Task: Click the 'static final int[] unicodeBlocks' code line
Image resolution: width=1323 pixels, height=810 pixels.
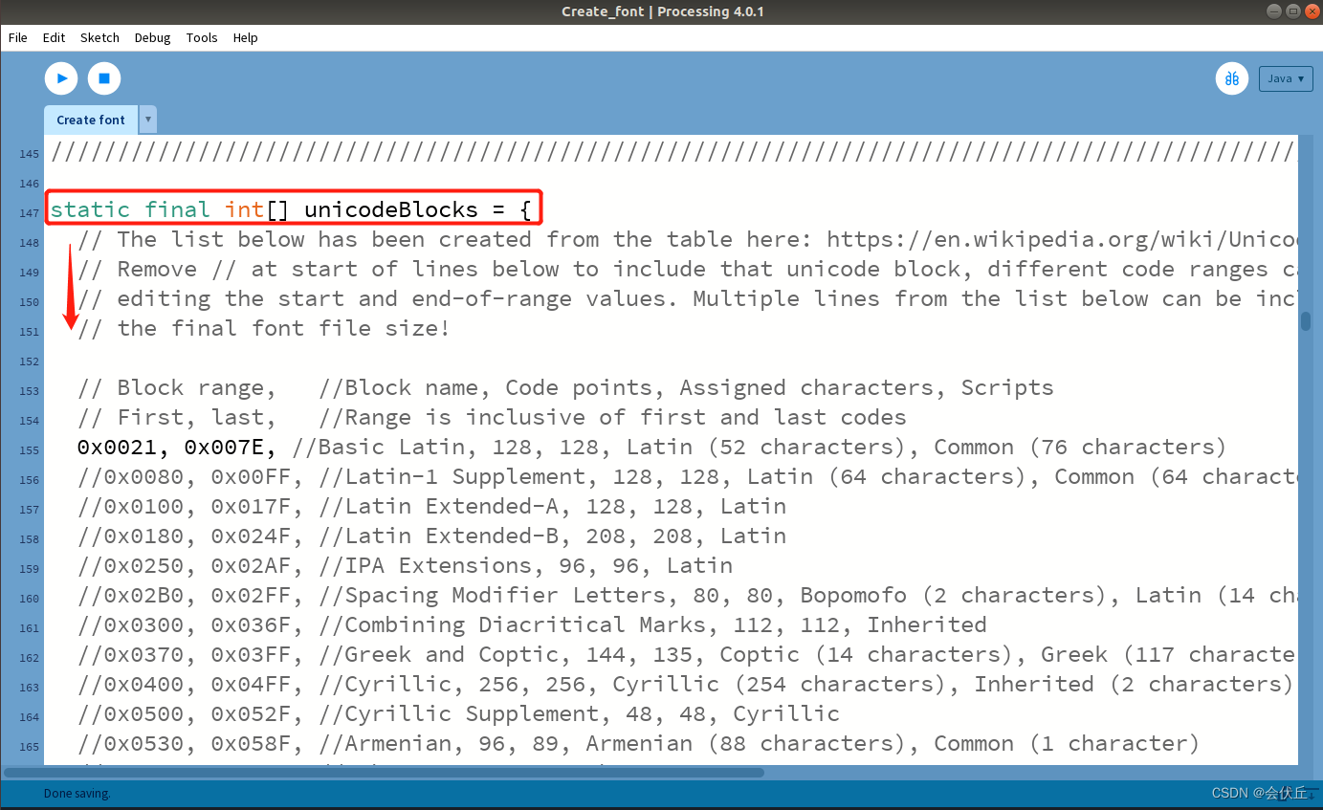Action: (290, 209)
